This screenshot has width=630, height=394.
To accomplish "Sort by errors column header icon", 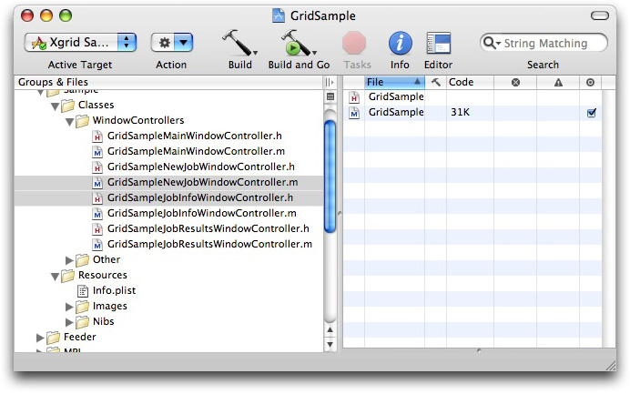I will 515,82.
